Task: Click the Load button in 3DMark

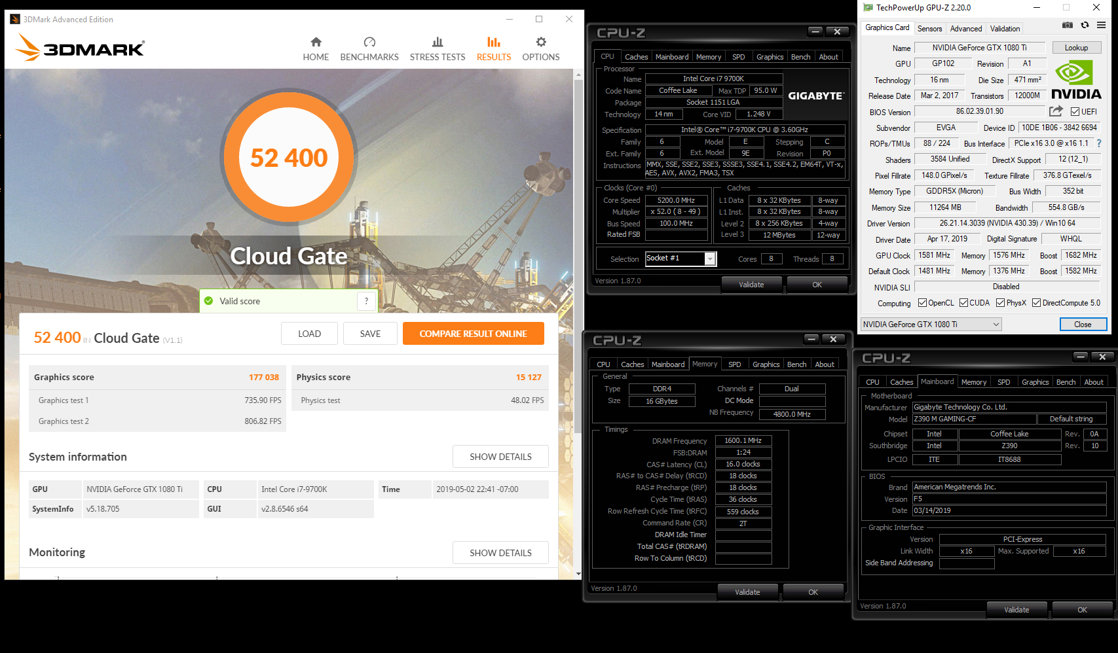Action: 309,334
